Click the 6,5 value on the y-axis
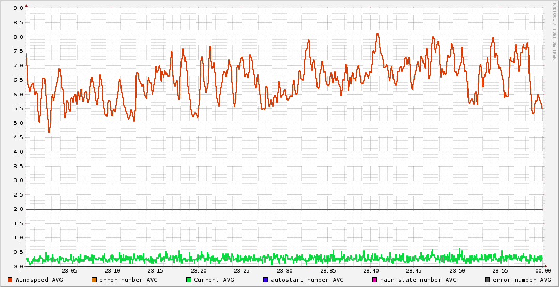The image size is (559, 287). pos(18,80)
